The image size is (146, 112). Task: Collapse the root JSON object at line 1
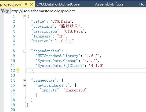(25, 17)
